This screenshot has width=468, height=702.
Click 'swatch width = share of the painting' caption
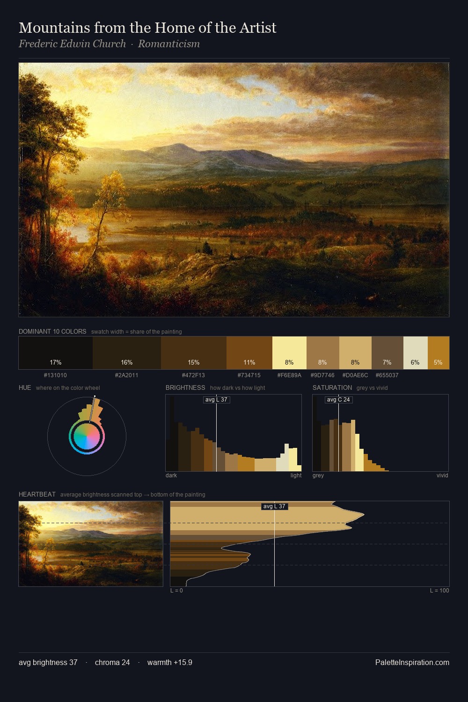[x=137, y=332]
